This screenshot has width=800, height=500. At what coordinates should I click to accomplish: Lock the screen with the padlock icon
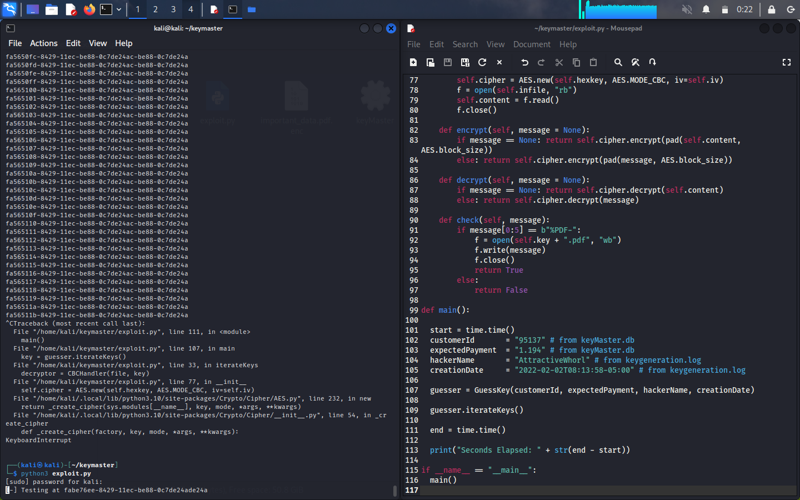(772, 9)
